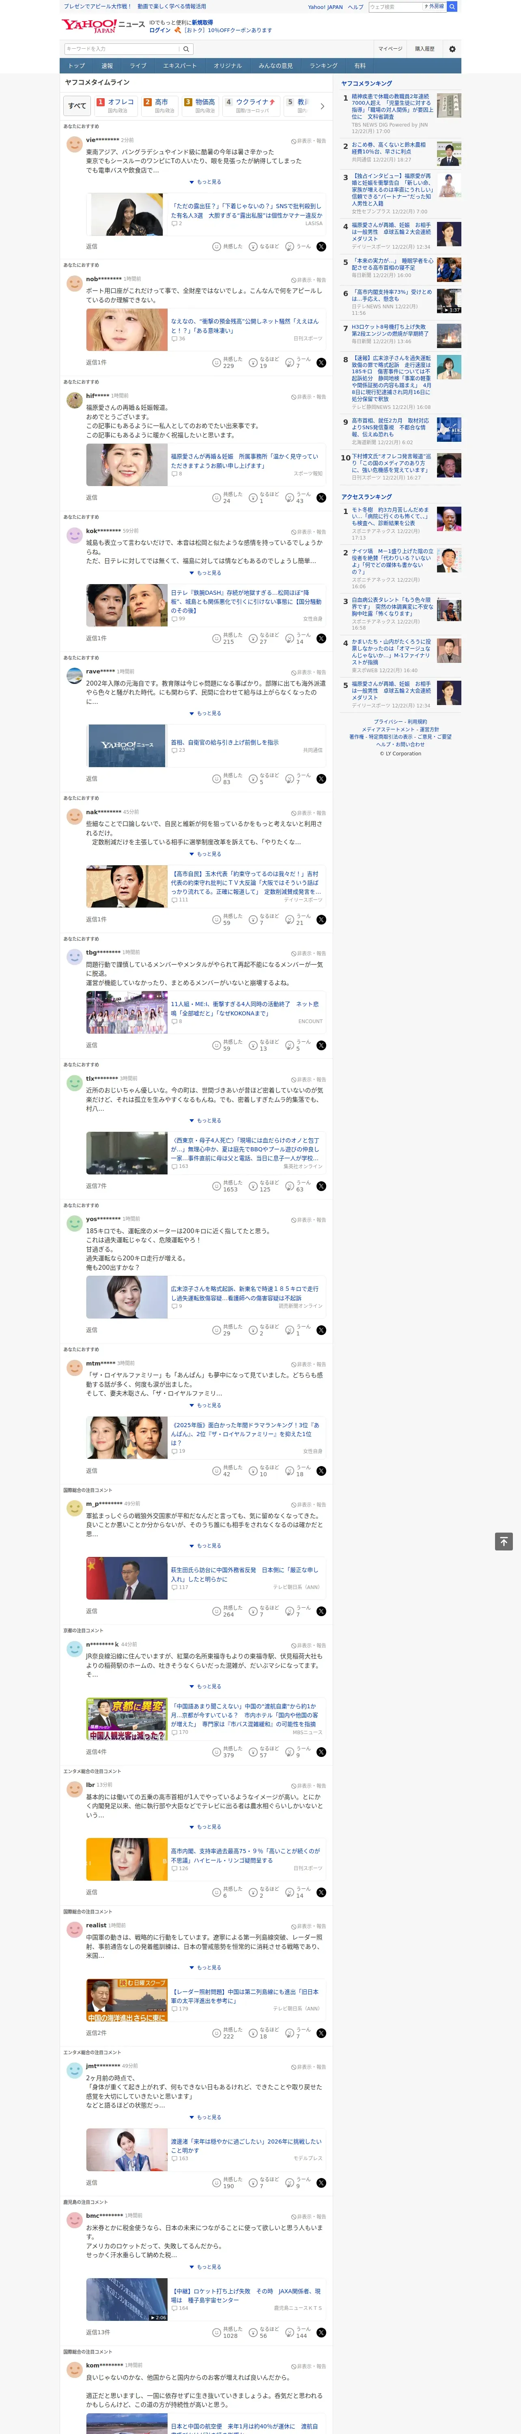Open ranking item 7 H3ロケット article
521x2434 pixels.
[390, 331]
